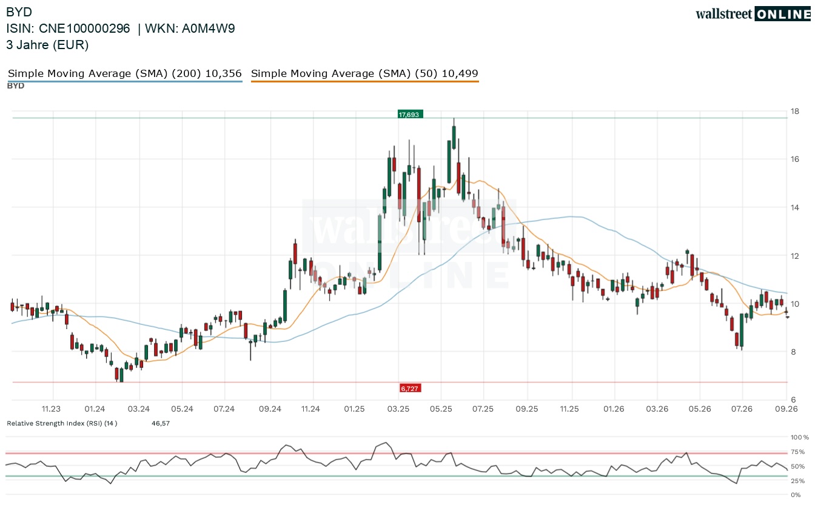Click the red 6,727 low price label
This screenshot has height=511, width=818.
[x=411, y=388]
